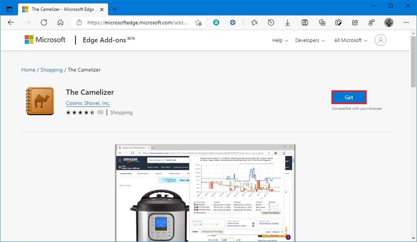This screenshot has width=417, height=242.
Task: Open the feedback toolbar icon
Action: (x=372, y=22)
